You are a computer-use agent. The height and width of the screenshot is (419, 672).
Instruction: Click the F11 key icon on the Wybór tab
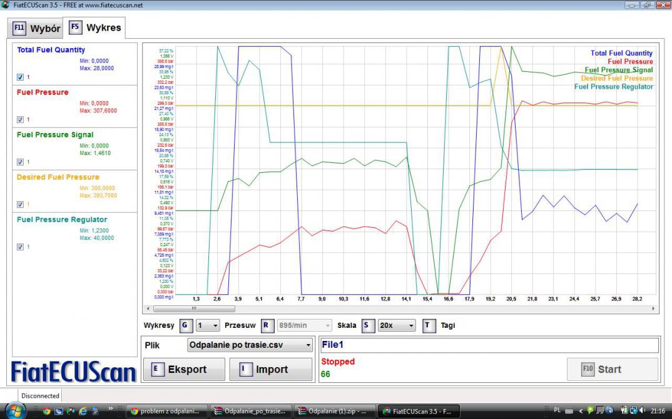tap(19, 28)
